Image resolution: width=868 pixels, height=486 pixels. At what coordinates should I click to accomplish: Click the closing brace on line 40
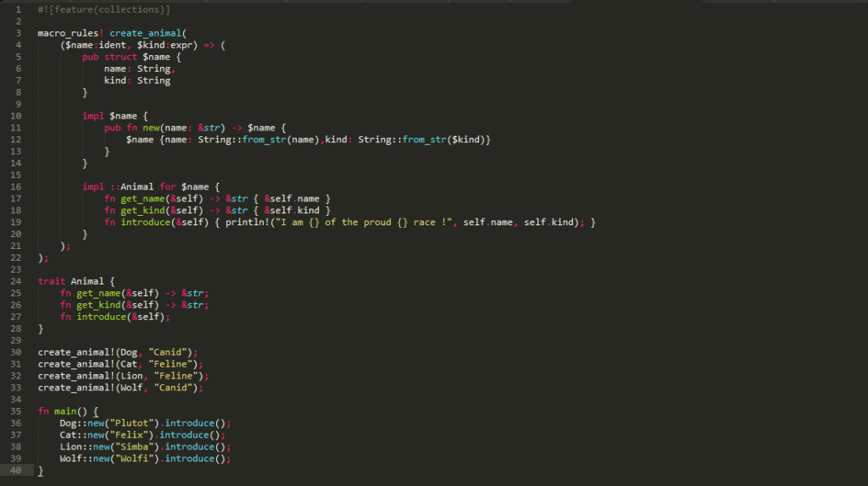(41, 471)
